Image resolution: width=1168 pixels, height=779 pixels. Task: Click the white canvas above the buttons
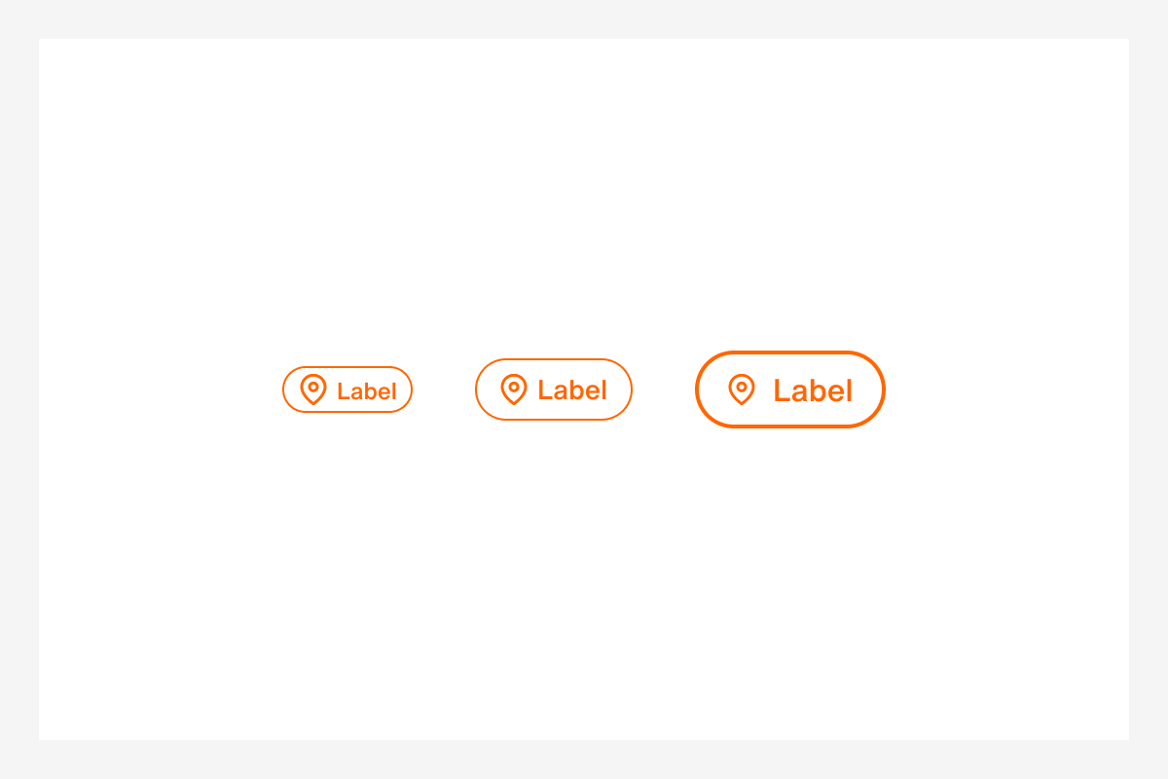click(584, 195)
